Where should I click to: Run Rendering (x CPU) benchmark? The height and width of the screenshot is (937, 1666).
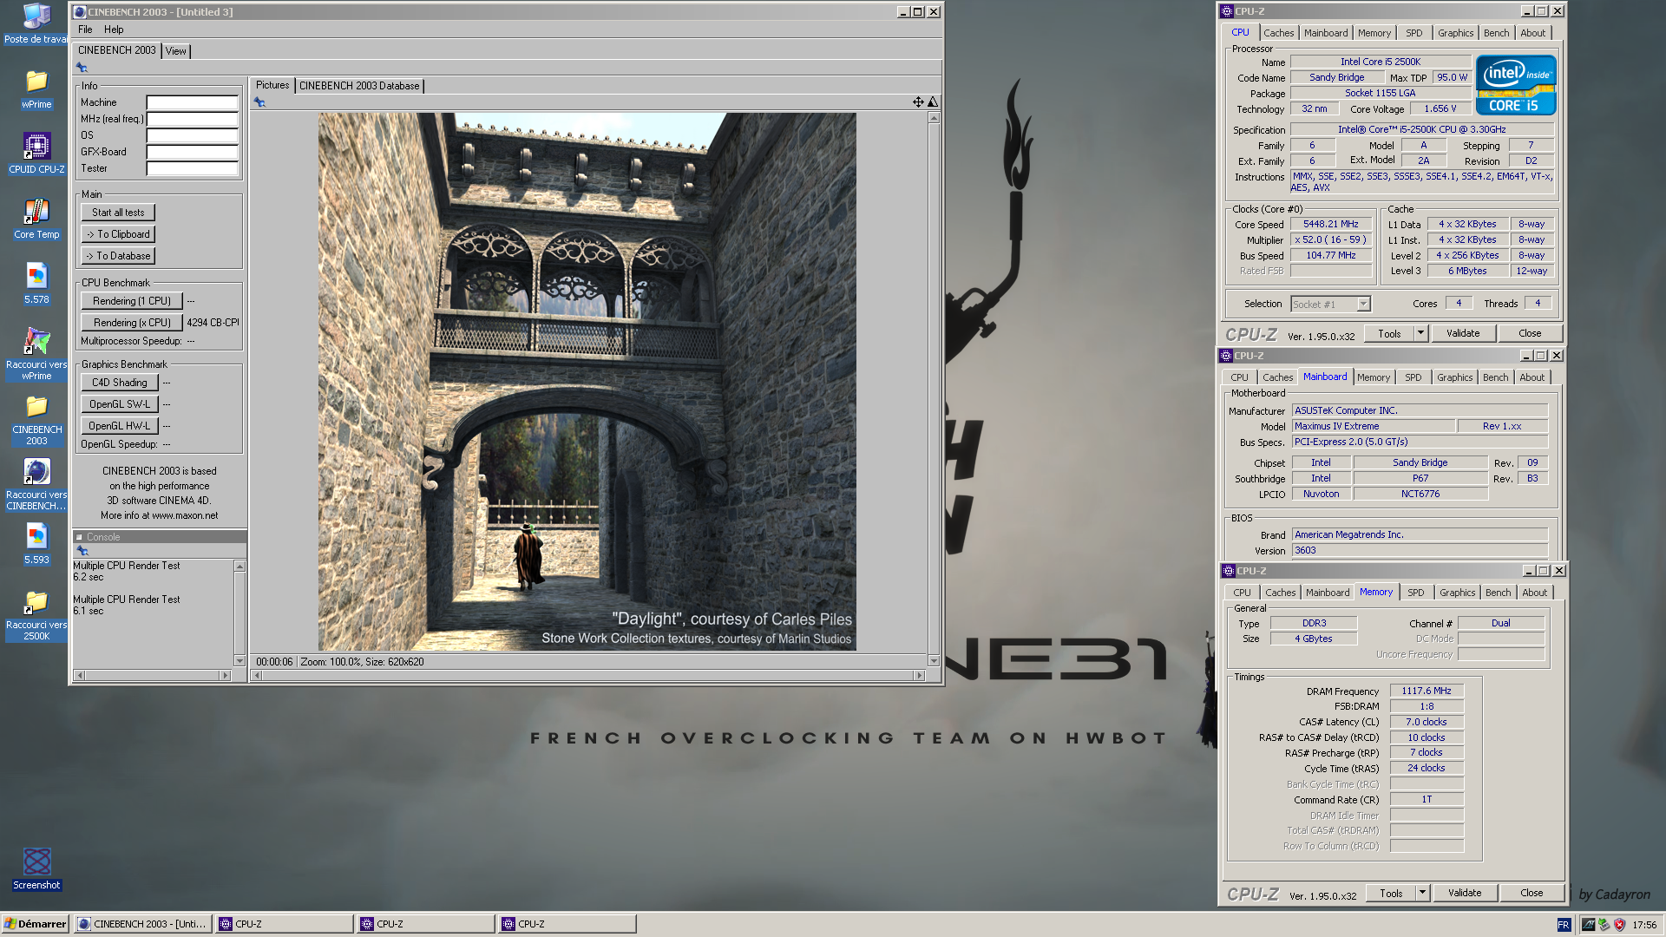[x=132, y=323]
